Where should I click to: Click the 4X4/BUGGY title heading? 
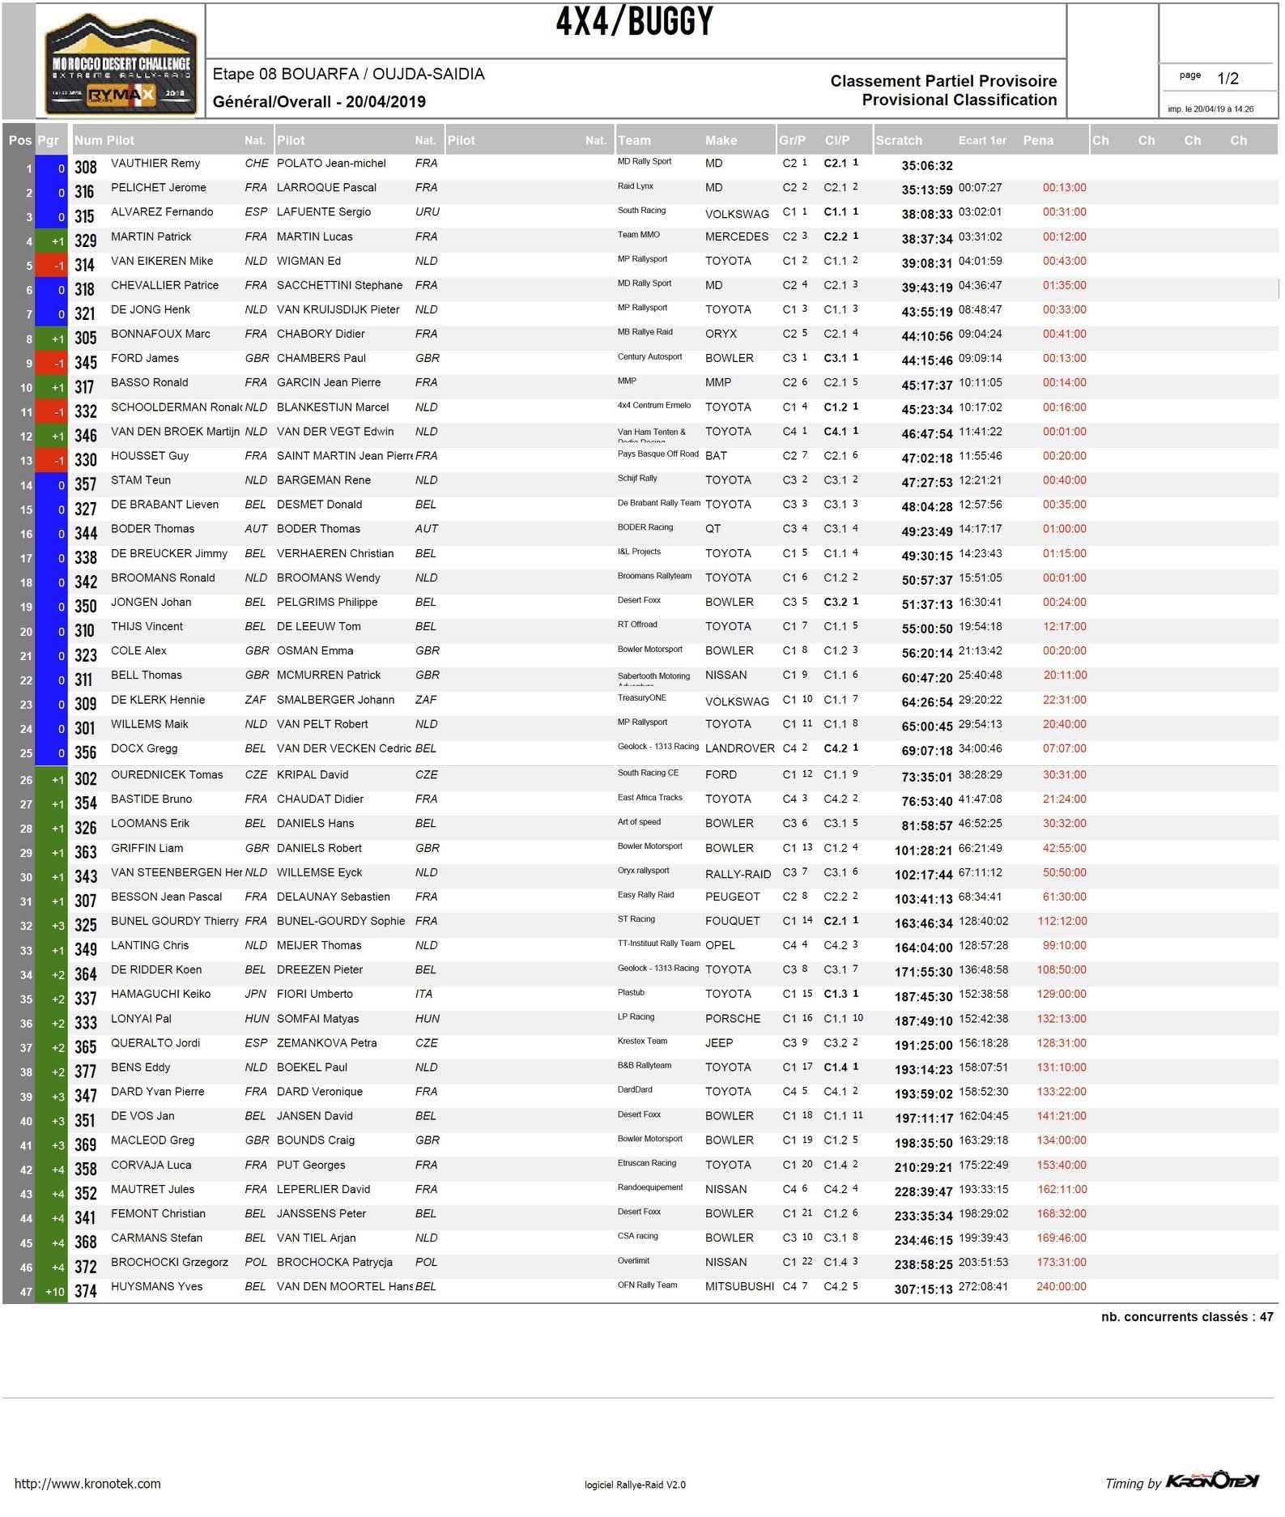(634, 22)
